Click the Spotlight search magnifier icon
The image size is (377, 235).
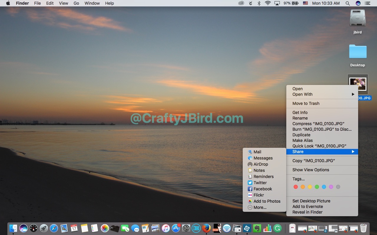tap(348, 3)
